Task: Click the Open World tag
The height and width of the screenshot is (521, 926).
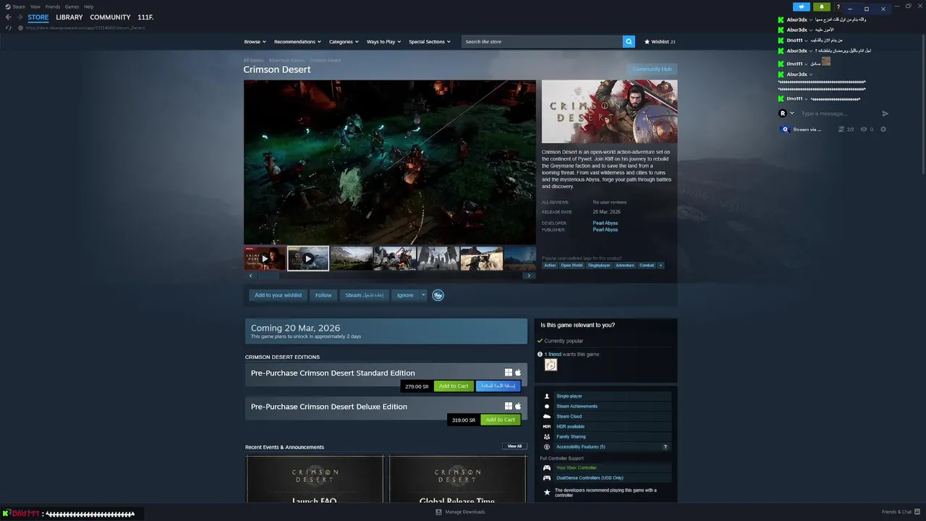Action: coord(572,265)
